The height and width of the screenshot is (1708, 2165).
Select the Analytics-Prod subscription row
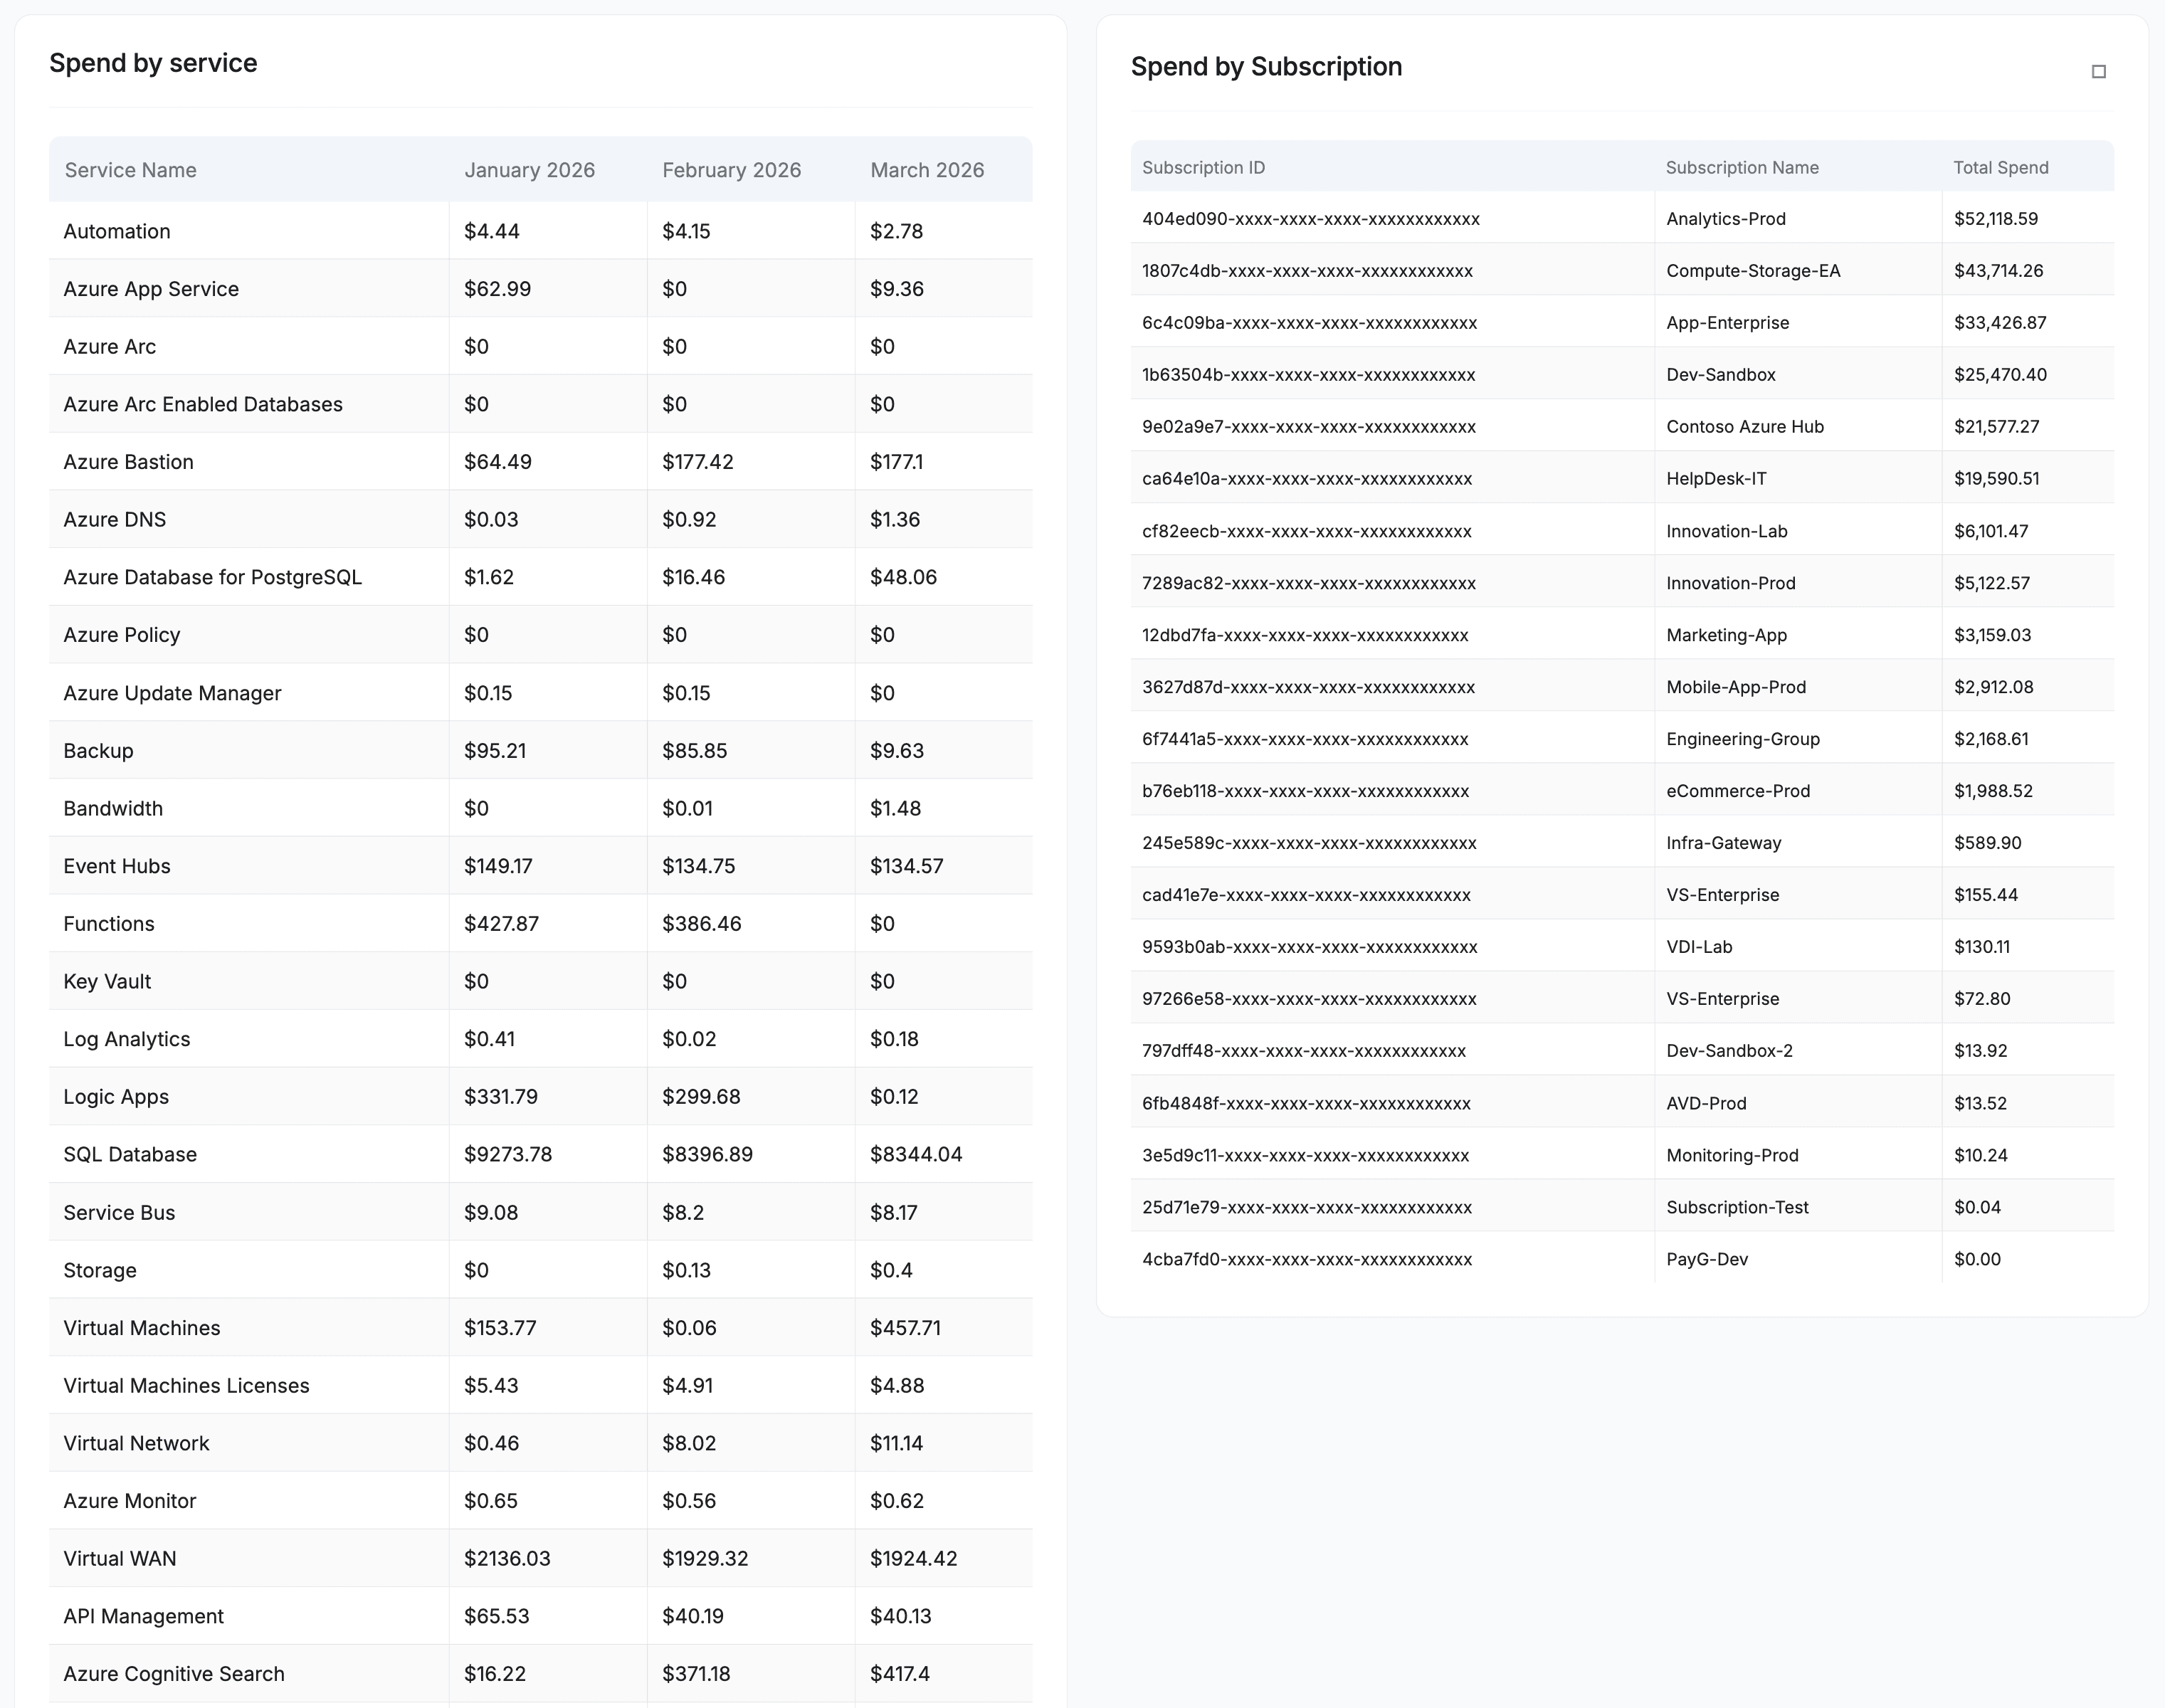[x=1620, y=218]
